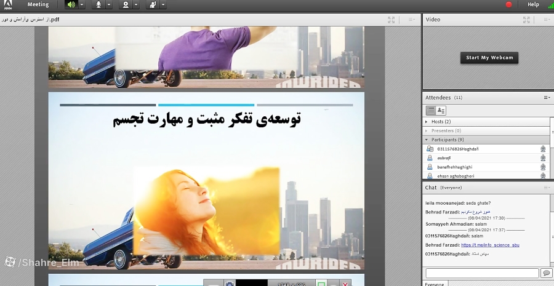Toggle the webcam icon in top bar

tap(126, 4)
